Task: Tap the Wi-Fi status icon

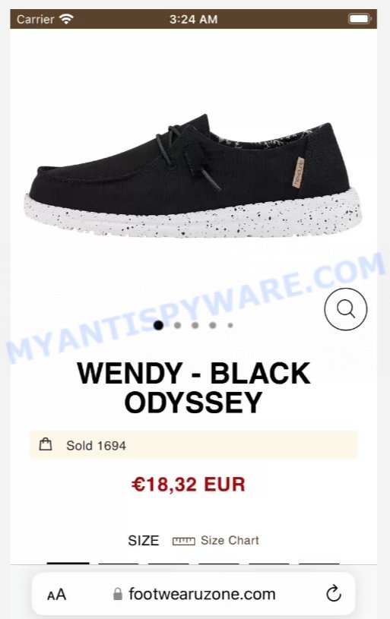Action: (66, 18)
